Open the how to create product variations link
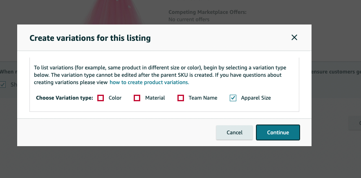 pos(149,82)
